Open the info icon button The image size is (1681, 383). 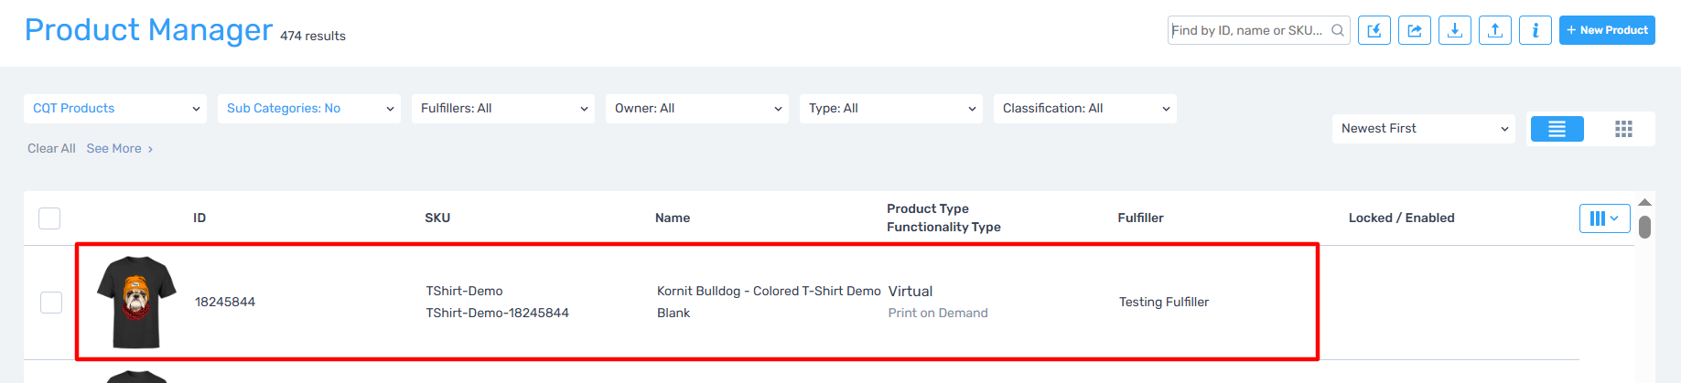[1535, 30]
